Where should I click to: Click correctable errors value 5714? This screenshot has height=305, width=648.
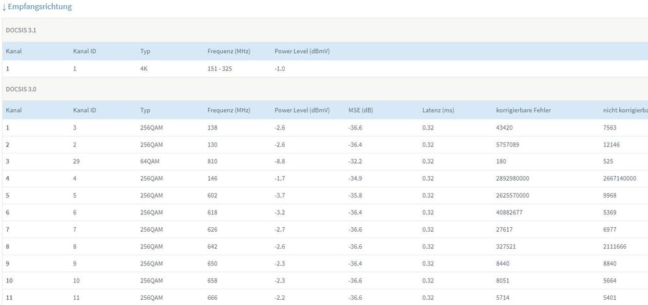pyautogui.click(x=503, y=297)
